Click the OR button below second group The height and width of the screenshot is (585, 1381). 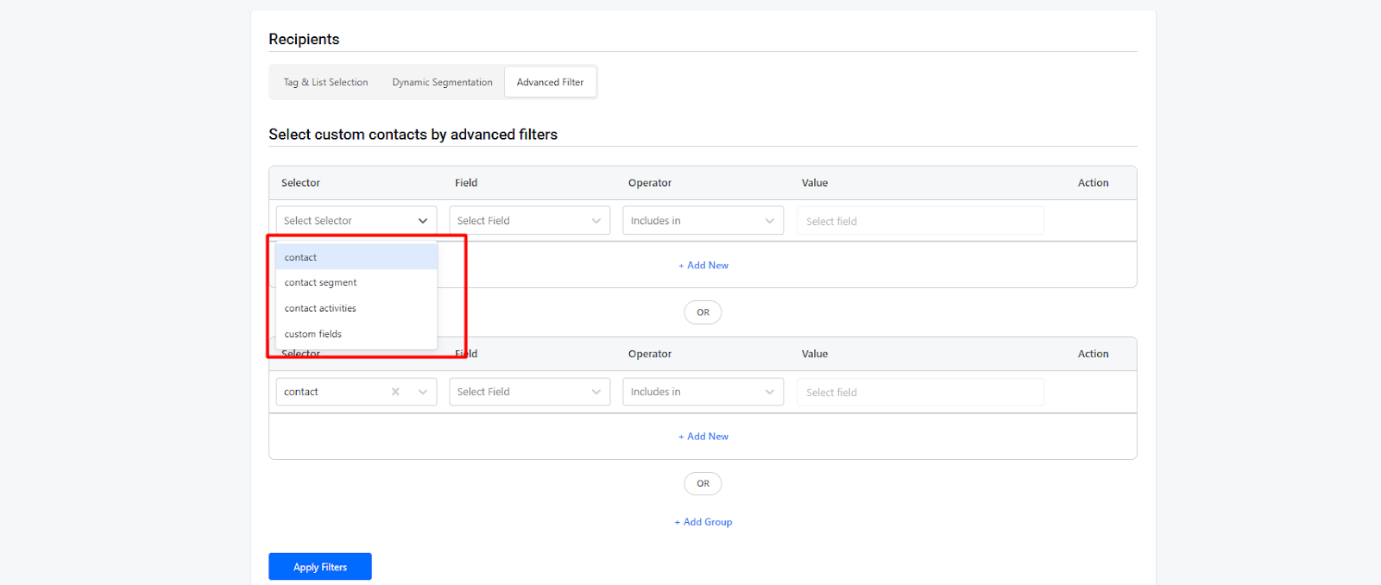click(x=703, y=483)
